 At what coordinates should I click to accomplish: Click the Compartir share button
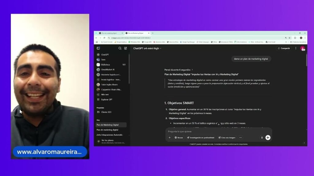coord(284,48)
